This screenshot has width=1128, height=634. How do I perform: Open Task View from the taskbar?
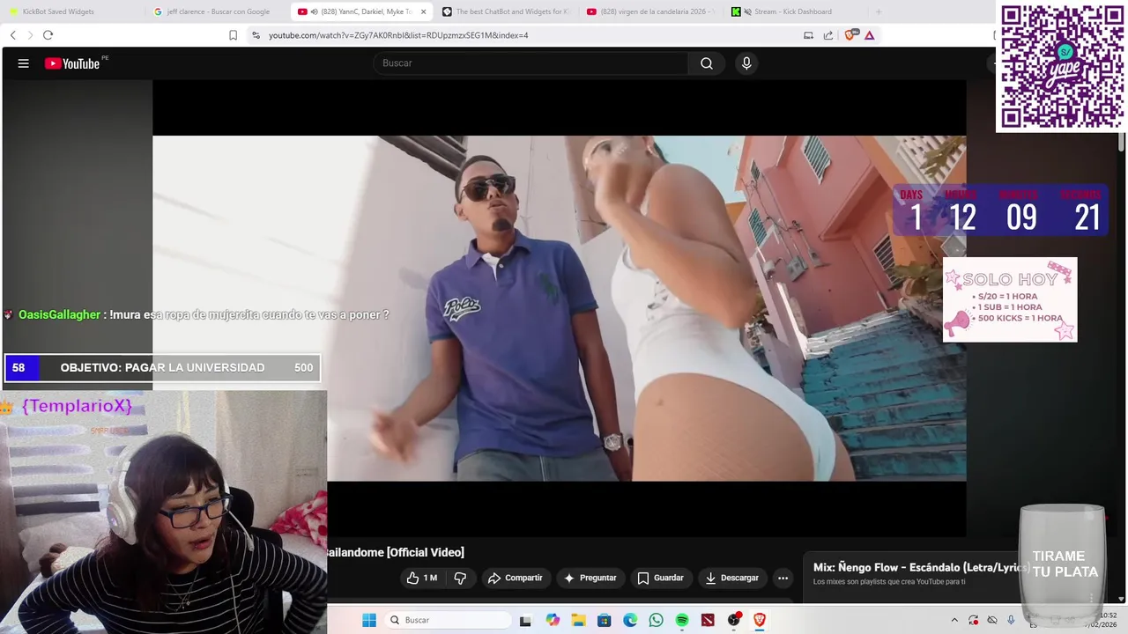525,620
